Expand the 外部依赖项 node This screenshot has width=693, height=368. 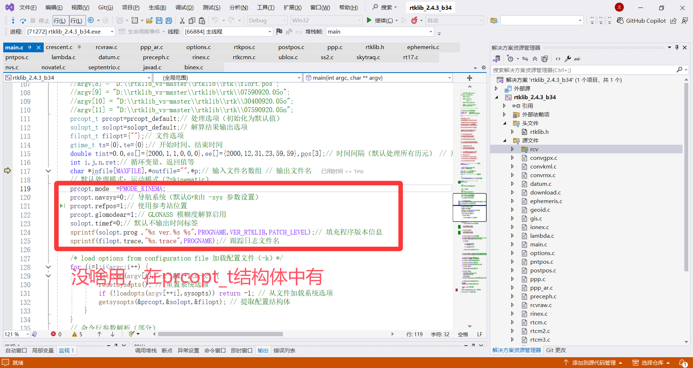tap(505, 115)
